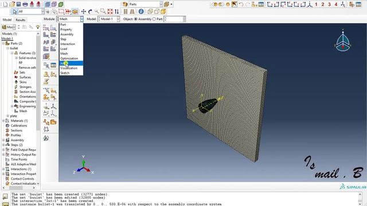This screenshot has height=206, width=367.
Task: Click the blue Query information icon
Action: [x=141, y=11]
